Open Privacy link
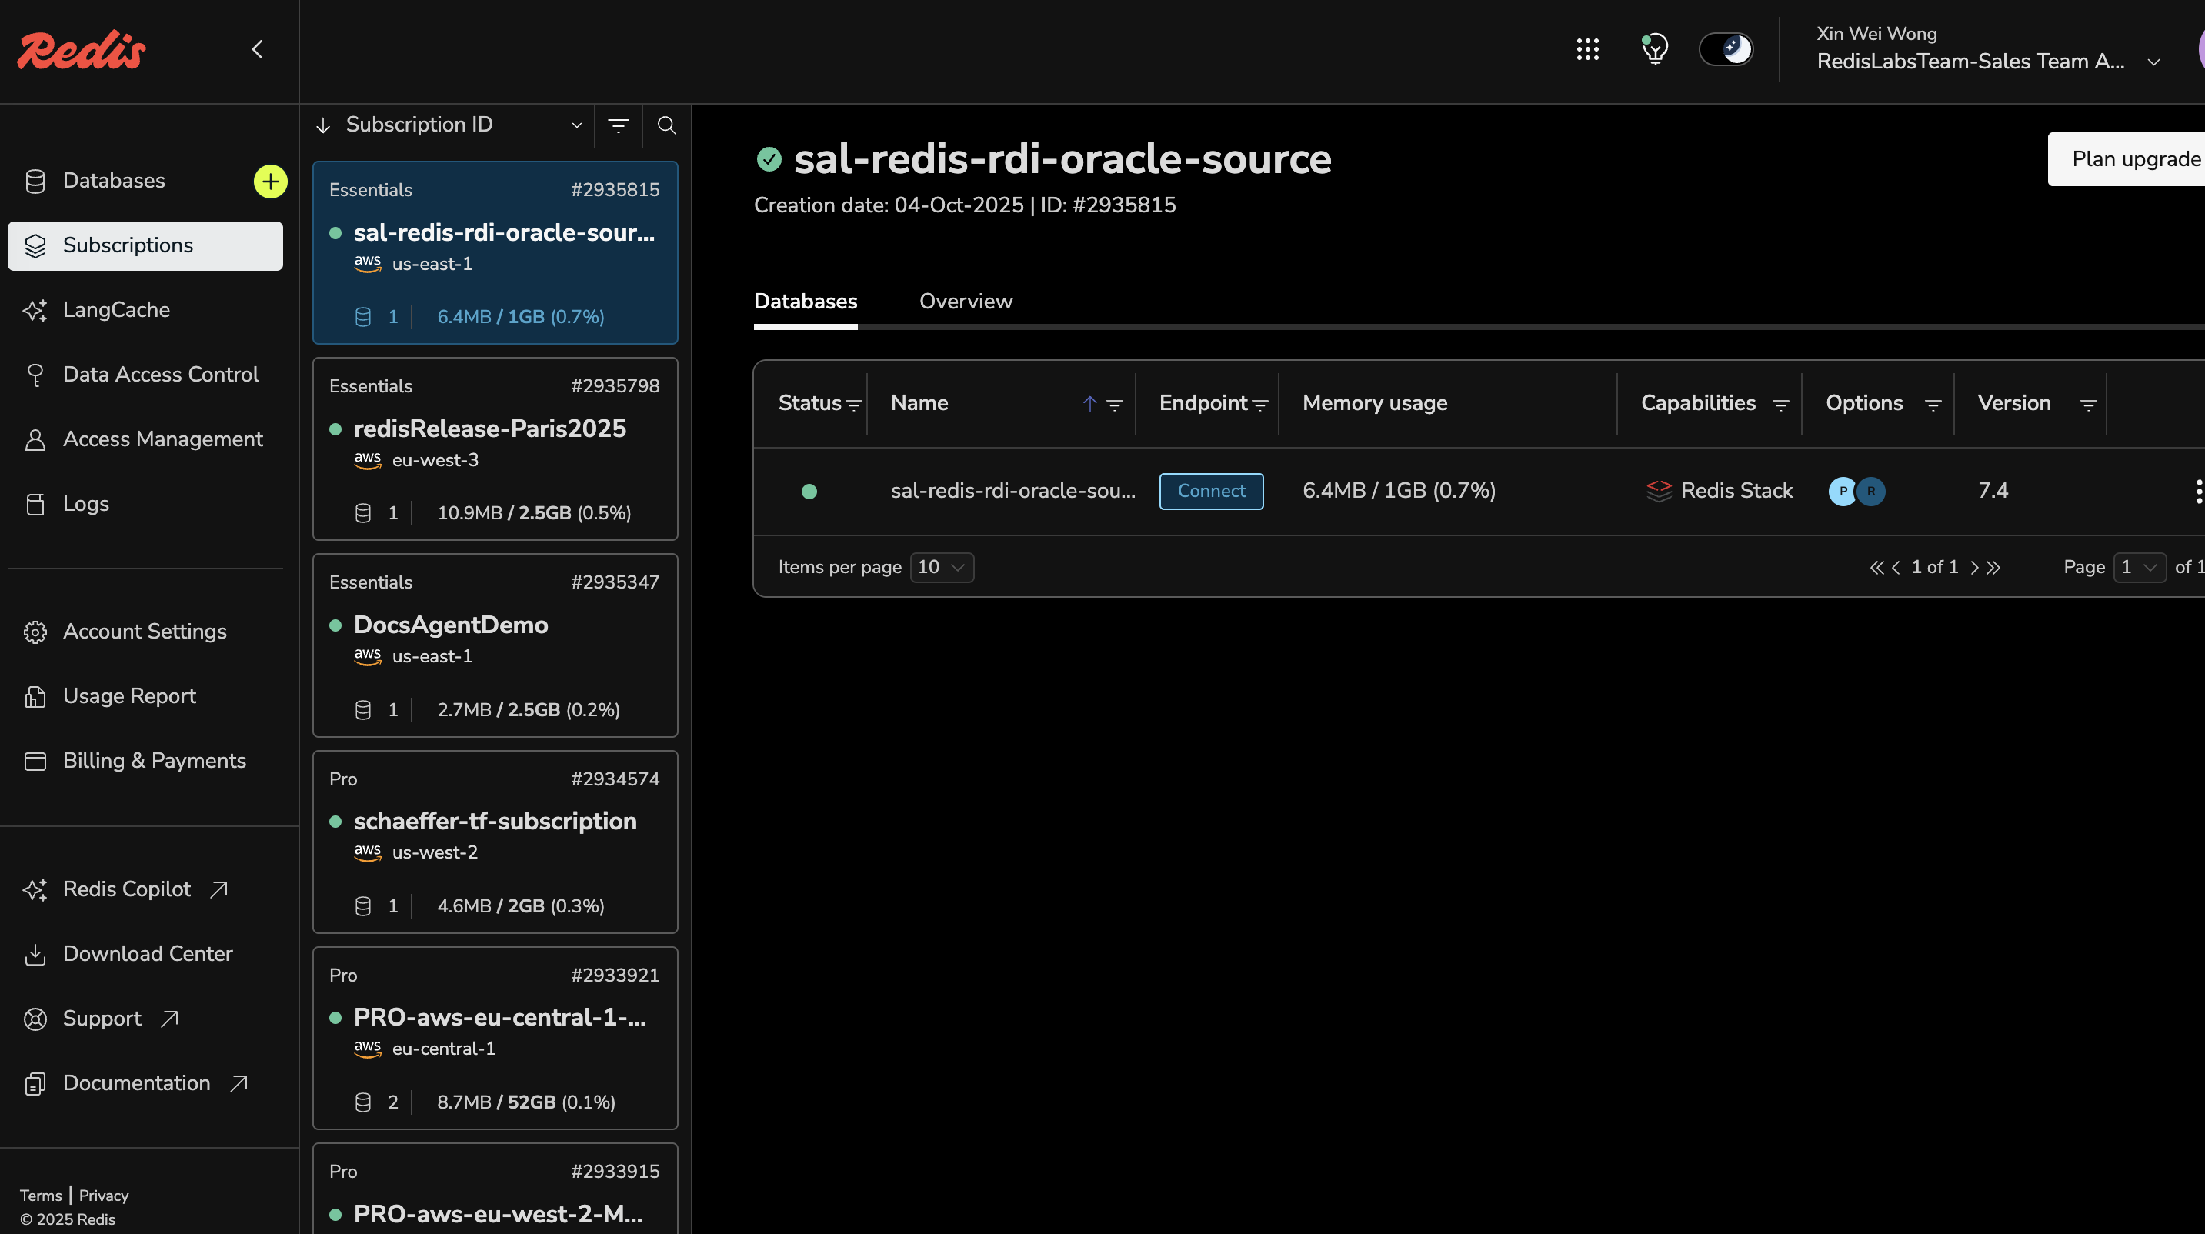This screenshot has width=2205, height=1234. coord(104,1196)
